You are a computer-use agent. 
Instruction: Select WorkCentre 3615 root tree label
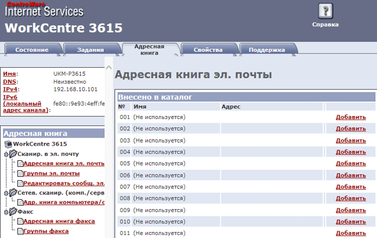click(40, 144)
